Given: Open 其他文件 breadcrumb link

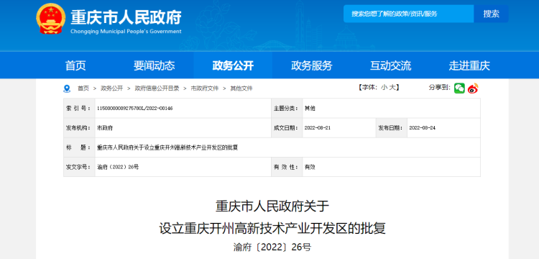Looking at the screenshot, I should (x=241, y=88).
